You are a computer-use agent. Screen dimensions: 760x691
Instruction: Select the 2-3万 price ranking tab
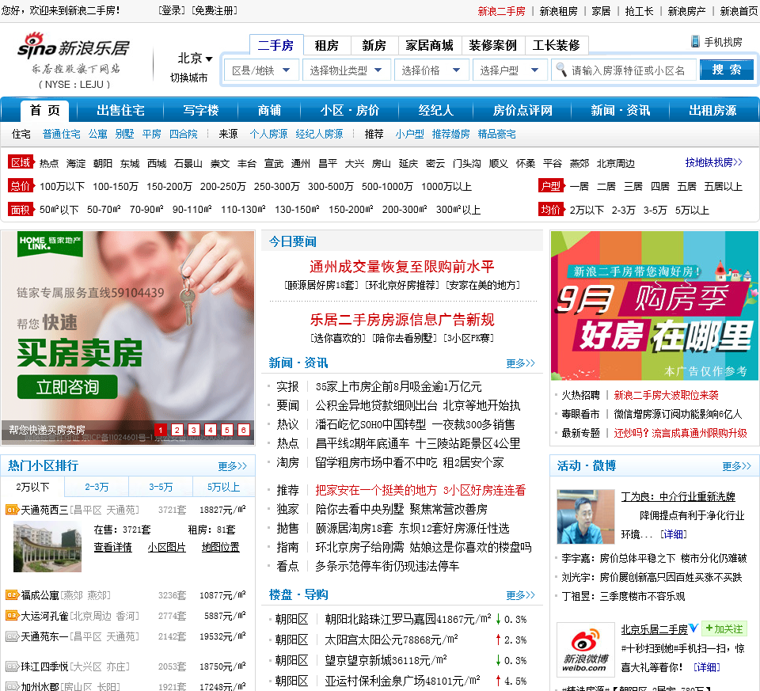(97, 487)
